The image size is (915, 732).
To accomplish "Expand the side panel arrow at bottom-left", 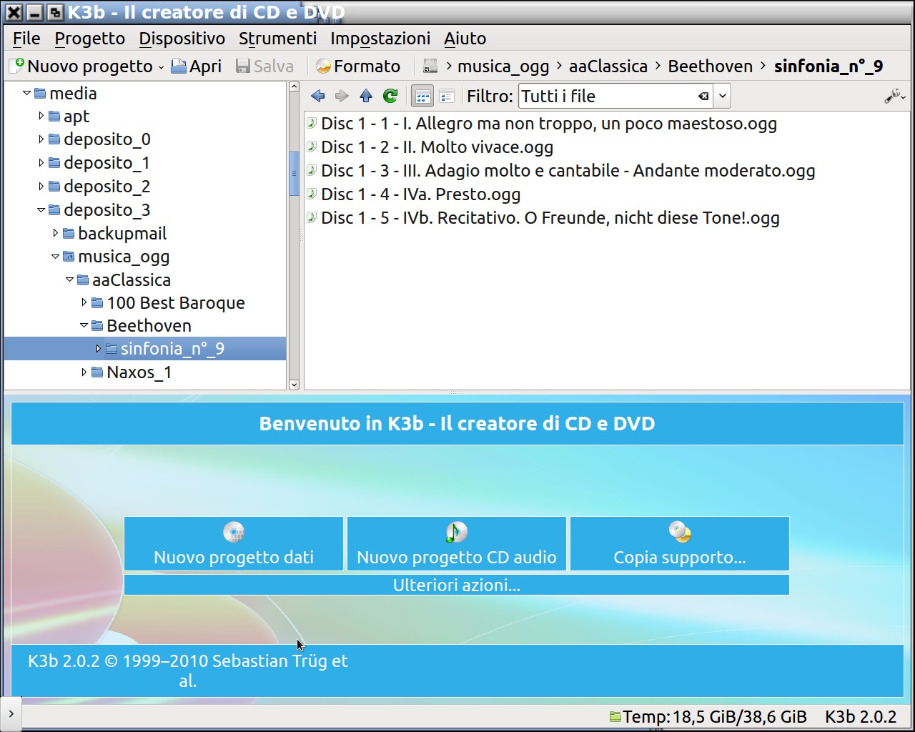I will 11,714.
